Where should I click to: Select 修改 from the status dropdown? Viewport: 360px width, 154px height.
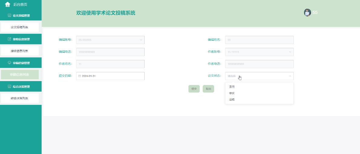coord(259,93)
